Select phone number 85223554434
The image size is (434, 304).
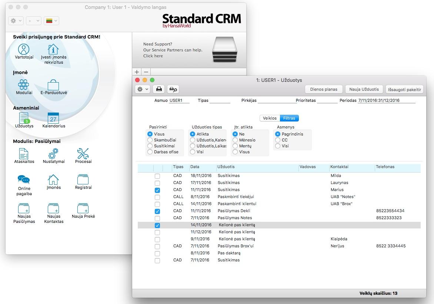click(390, 211)
